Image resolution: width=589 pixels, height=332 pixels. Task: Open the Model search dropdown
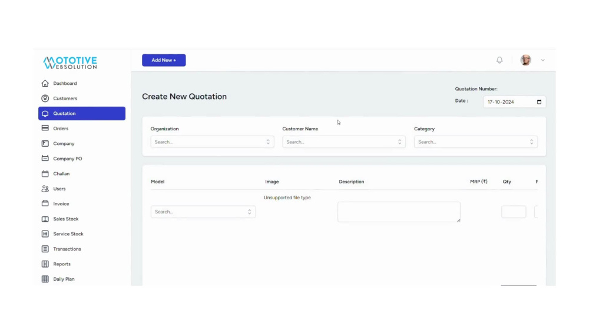(x=203, y=212)
